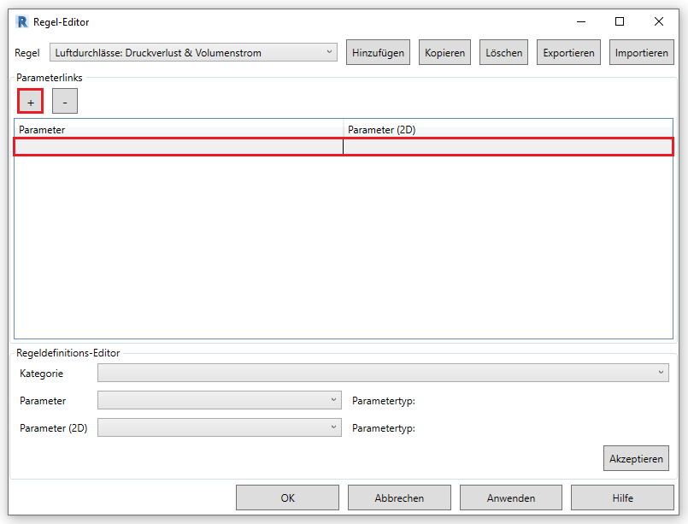
Task: Open the Parameter dropdown in rule editor
Action: point(219,400)
